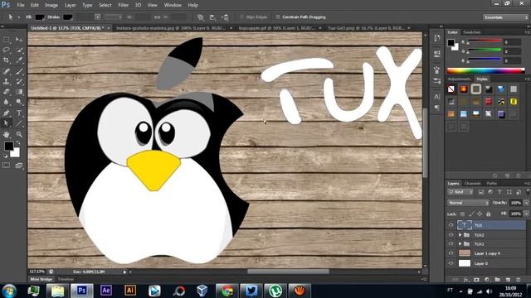This screenshot has width=531, height=298.
Task: Expand the TUX2 layer group
Action: [460, 235]
